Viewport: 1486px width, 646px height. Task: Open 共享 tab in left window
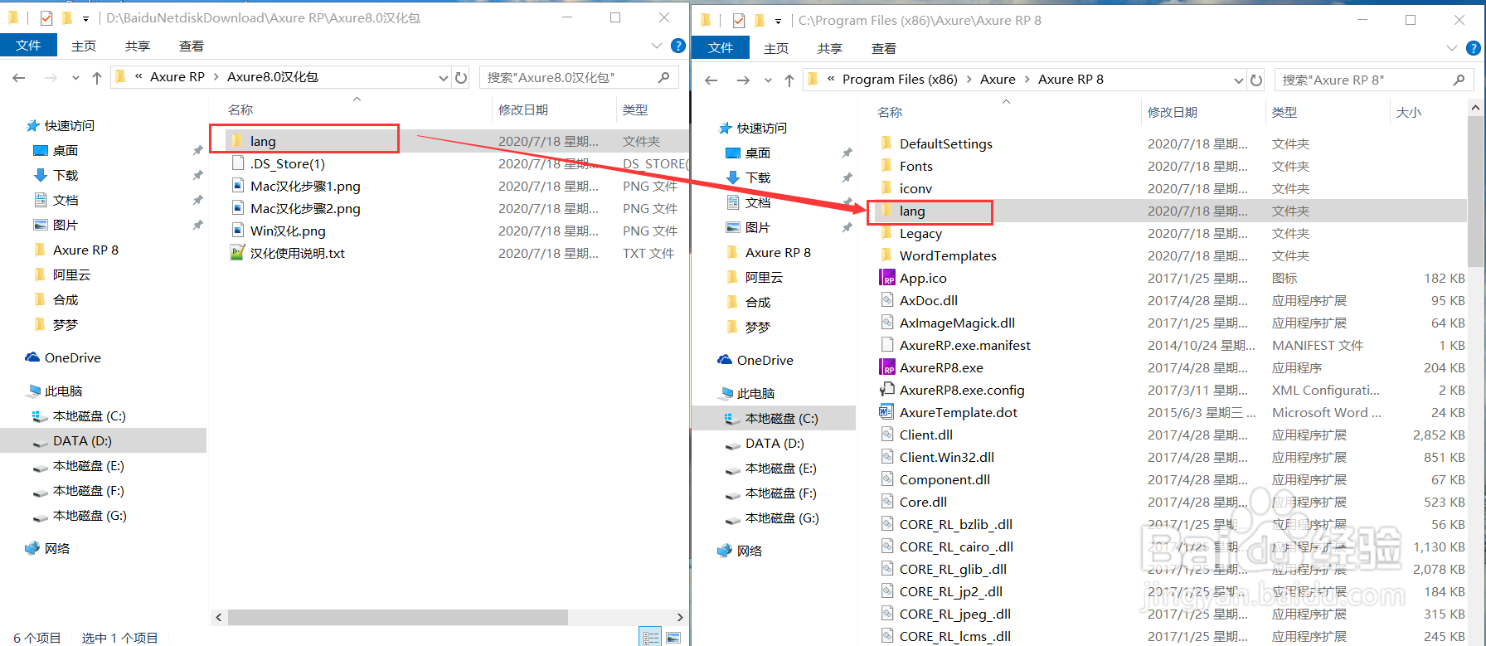pyautogui.click(x=138, y=46)
